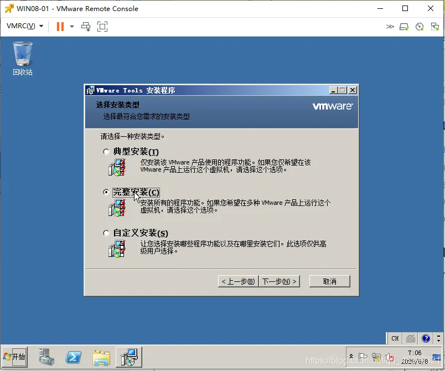This screenshot has width=445, height=371.
Task: Click the 下一步(N) next button
Action: tap(280, 281)
